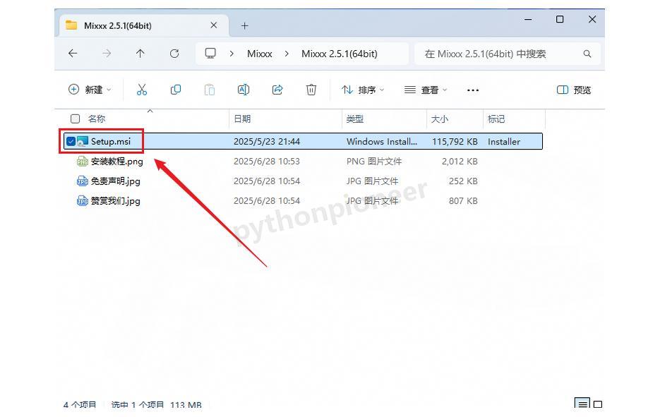Click size 115,792 KB
Image resolution: width=660 pixels, height=417 pixels.
[455, 141]
